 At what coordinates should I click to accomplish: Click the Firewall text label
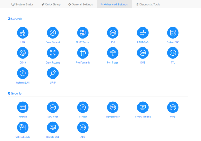click(23, 117)
